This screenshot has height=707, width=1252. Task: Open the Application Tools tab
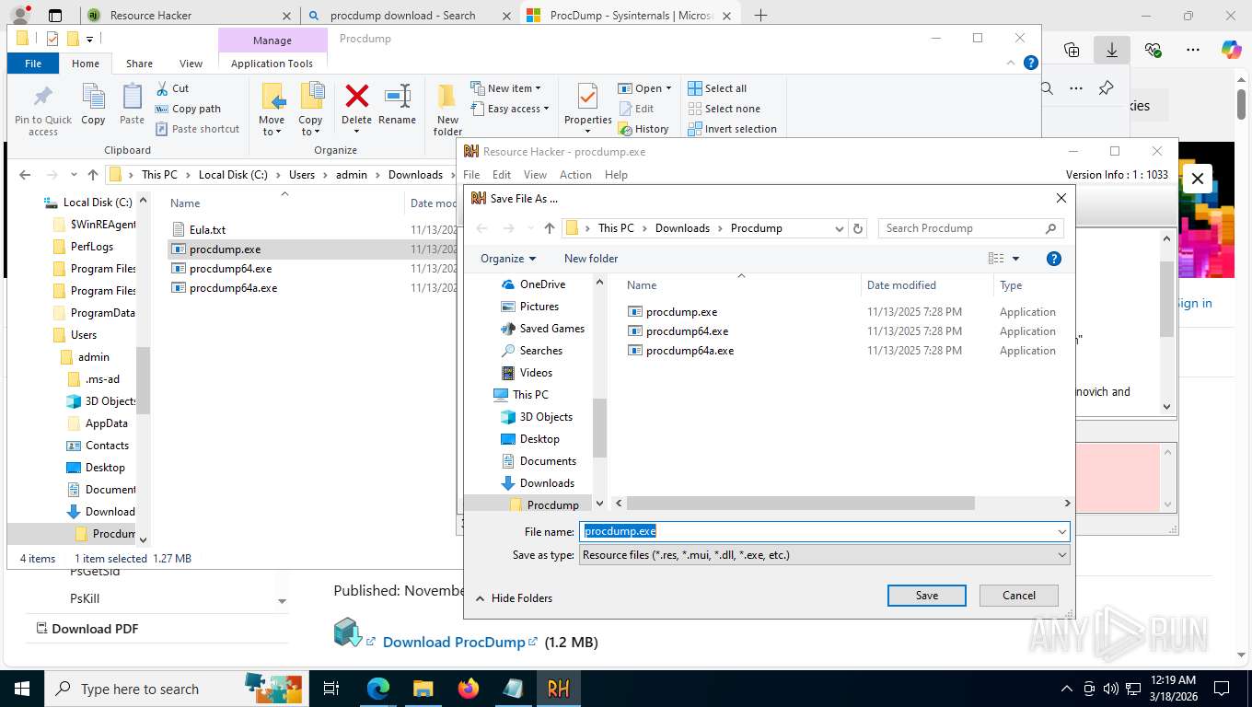coord(272,64)
